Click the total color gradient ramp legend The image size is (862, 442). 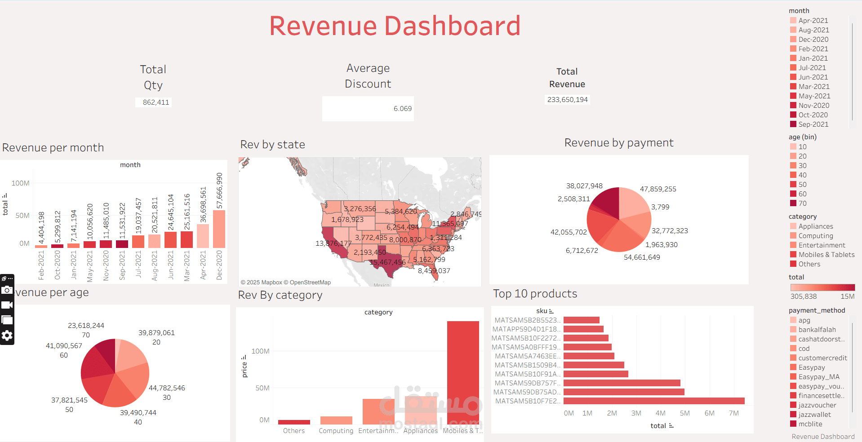coord(822,288)
